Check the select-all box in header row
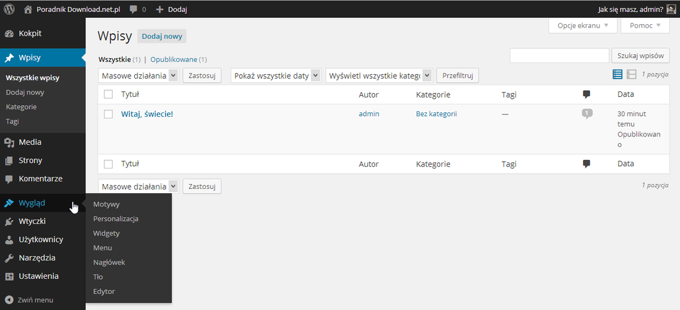680x310 pixels. [108, 94]
